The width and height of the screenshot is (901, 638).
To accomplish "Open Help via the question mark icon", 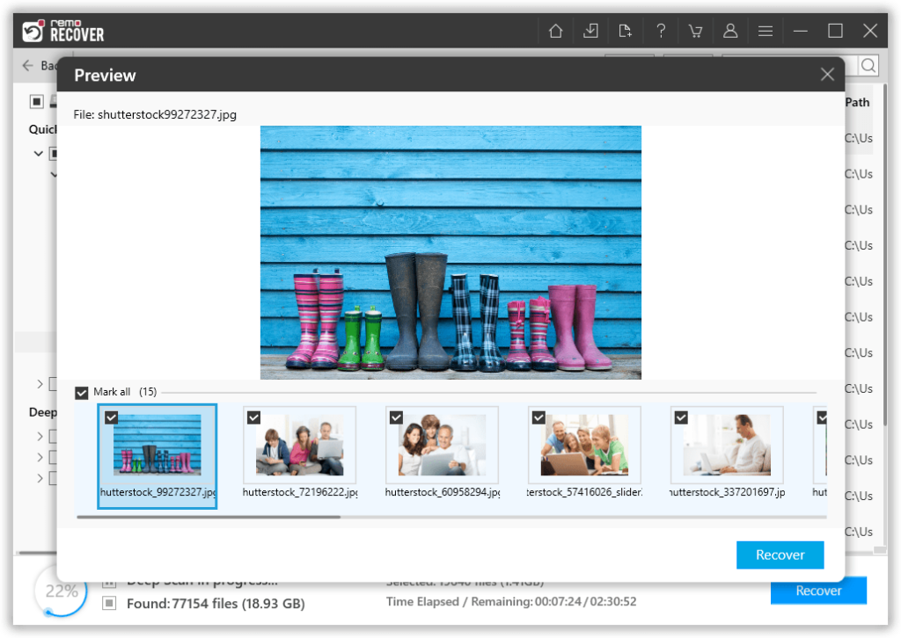I will tap(661, 30).
